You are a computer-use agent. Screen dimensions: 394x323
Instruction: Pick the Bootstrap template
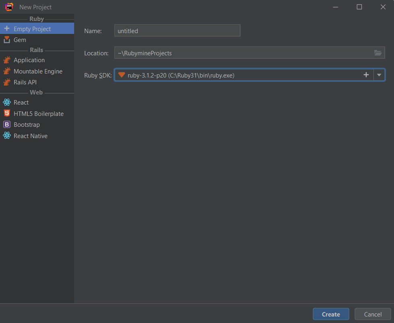(x=37, y=125)
